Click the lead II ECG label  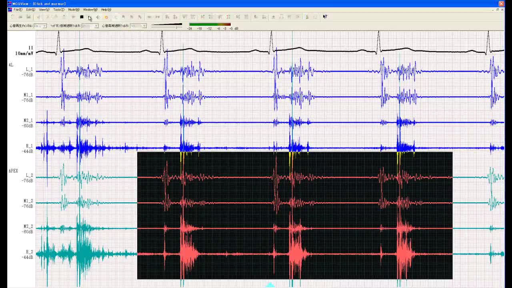30,48
